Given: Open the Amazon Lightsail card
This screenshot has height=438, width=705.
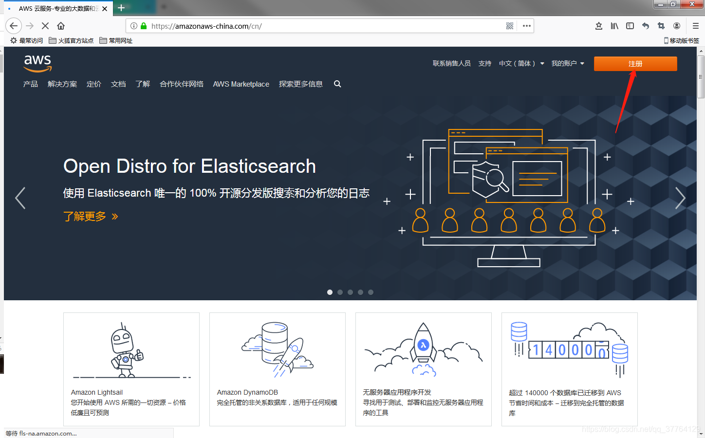Looking at the screenshot, I should tap(131, 369).
